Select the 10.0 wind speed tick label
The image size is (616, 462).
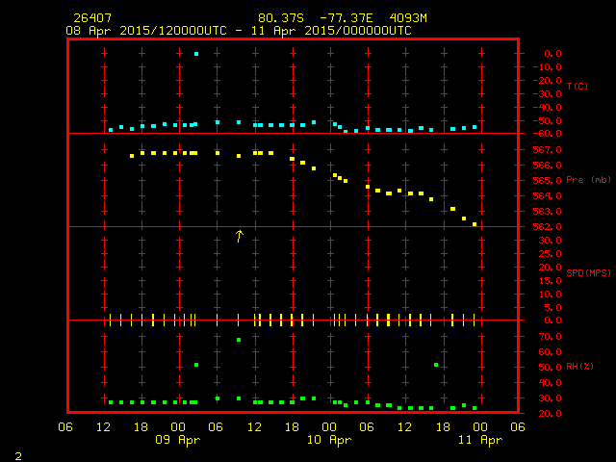click(550, 294)
